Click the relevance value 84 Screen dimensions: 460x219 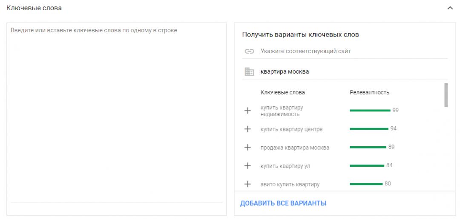(389, 165)
